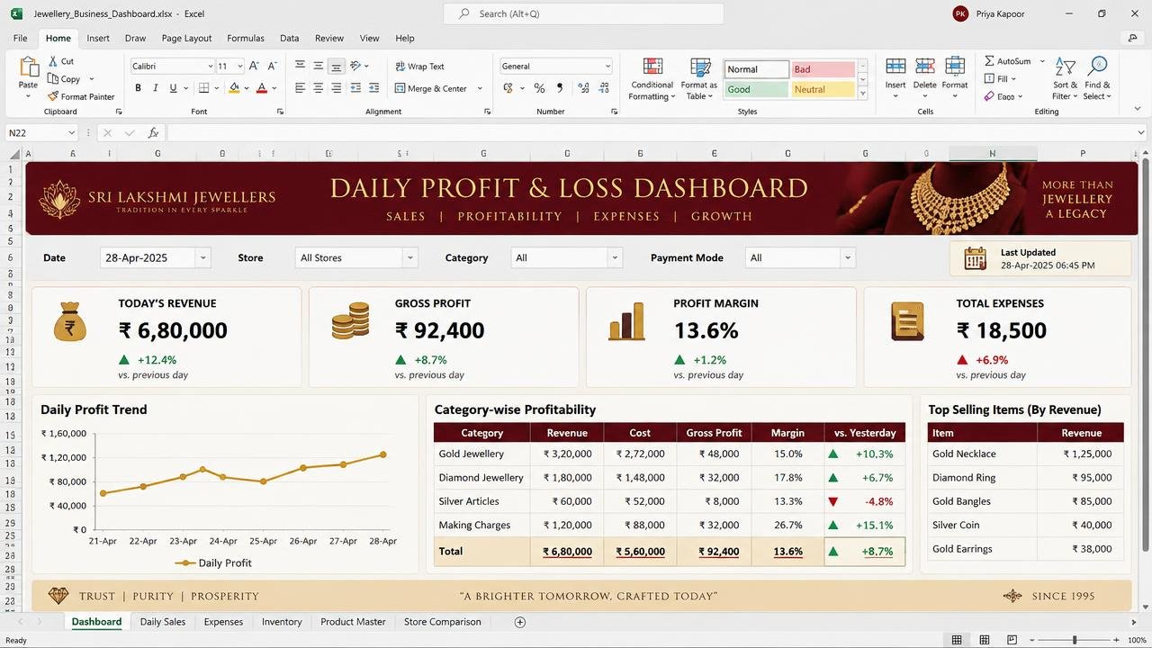Open the Payment Mode dropdown
This screenshot has width=1152, height=648.
[x=847, y=257]
